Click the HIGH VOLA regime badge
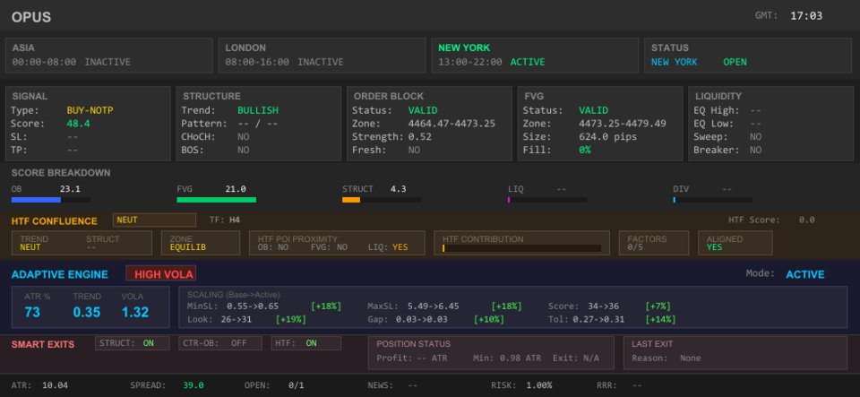Image resolution: width=860 pixels, height=397 pixels. (160, 274)
